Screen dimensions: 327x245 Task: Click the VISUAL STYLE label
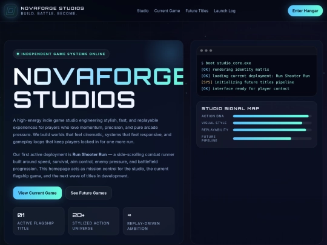tap(214, 123)
